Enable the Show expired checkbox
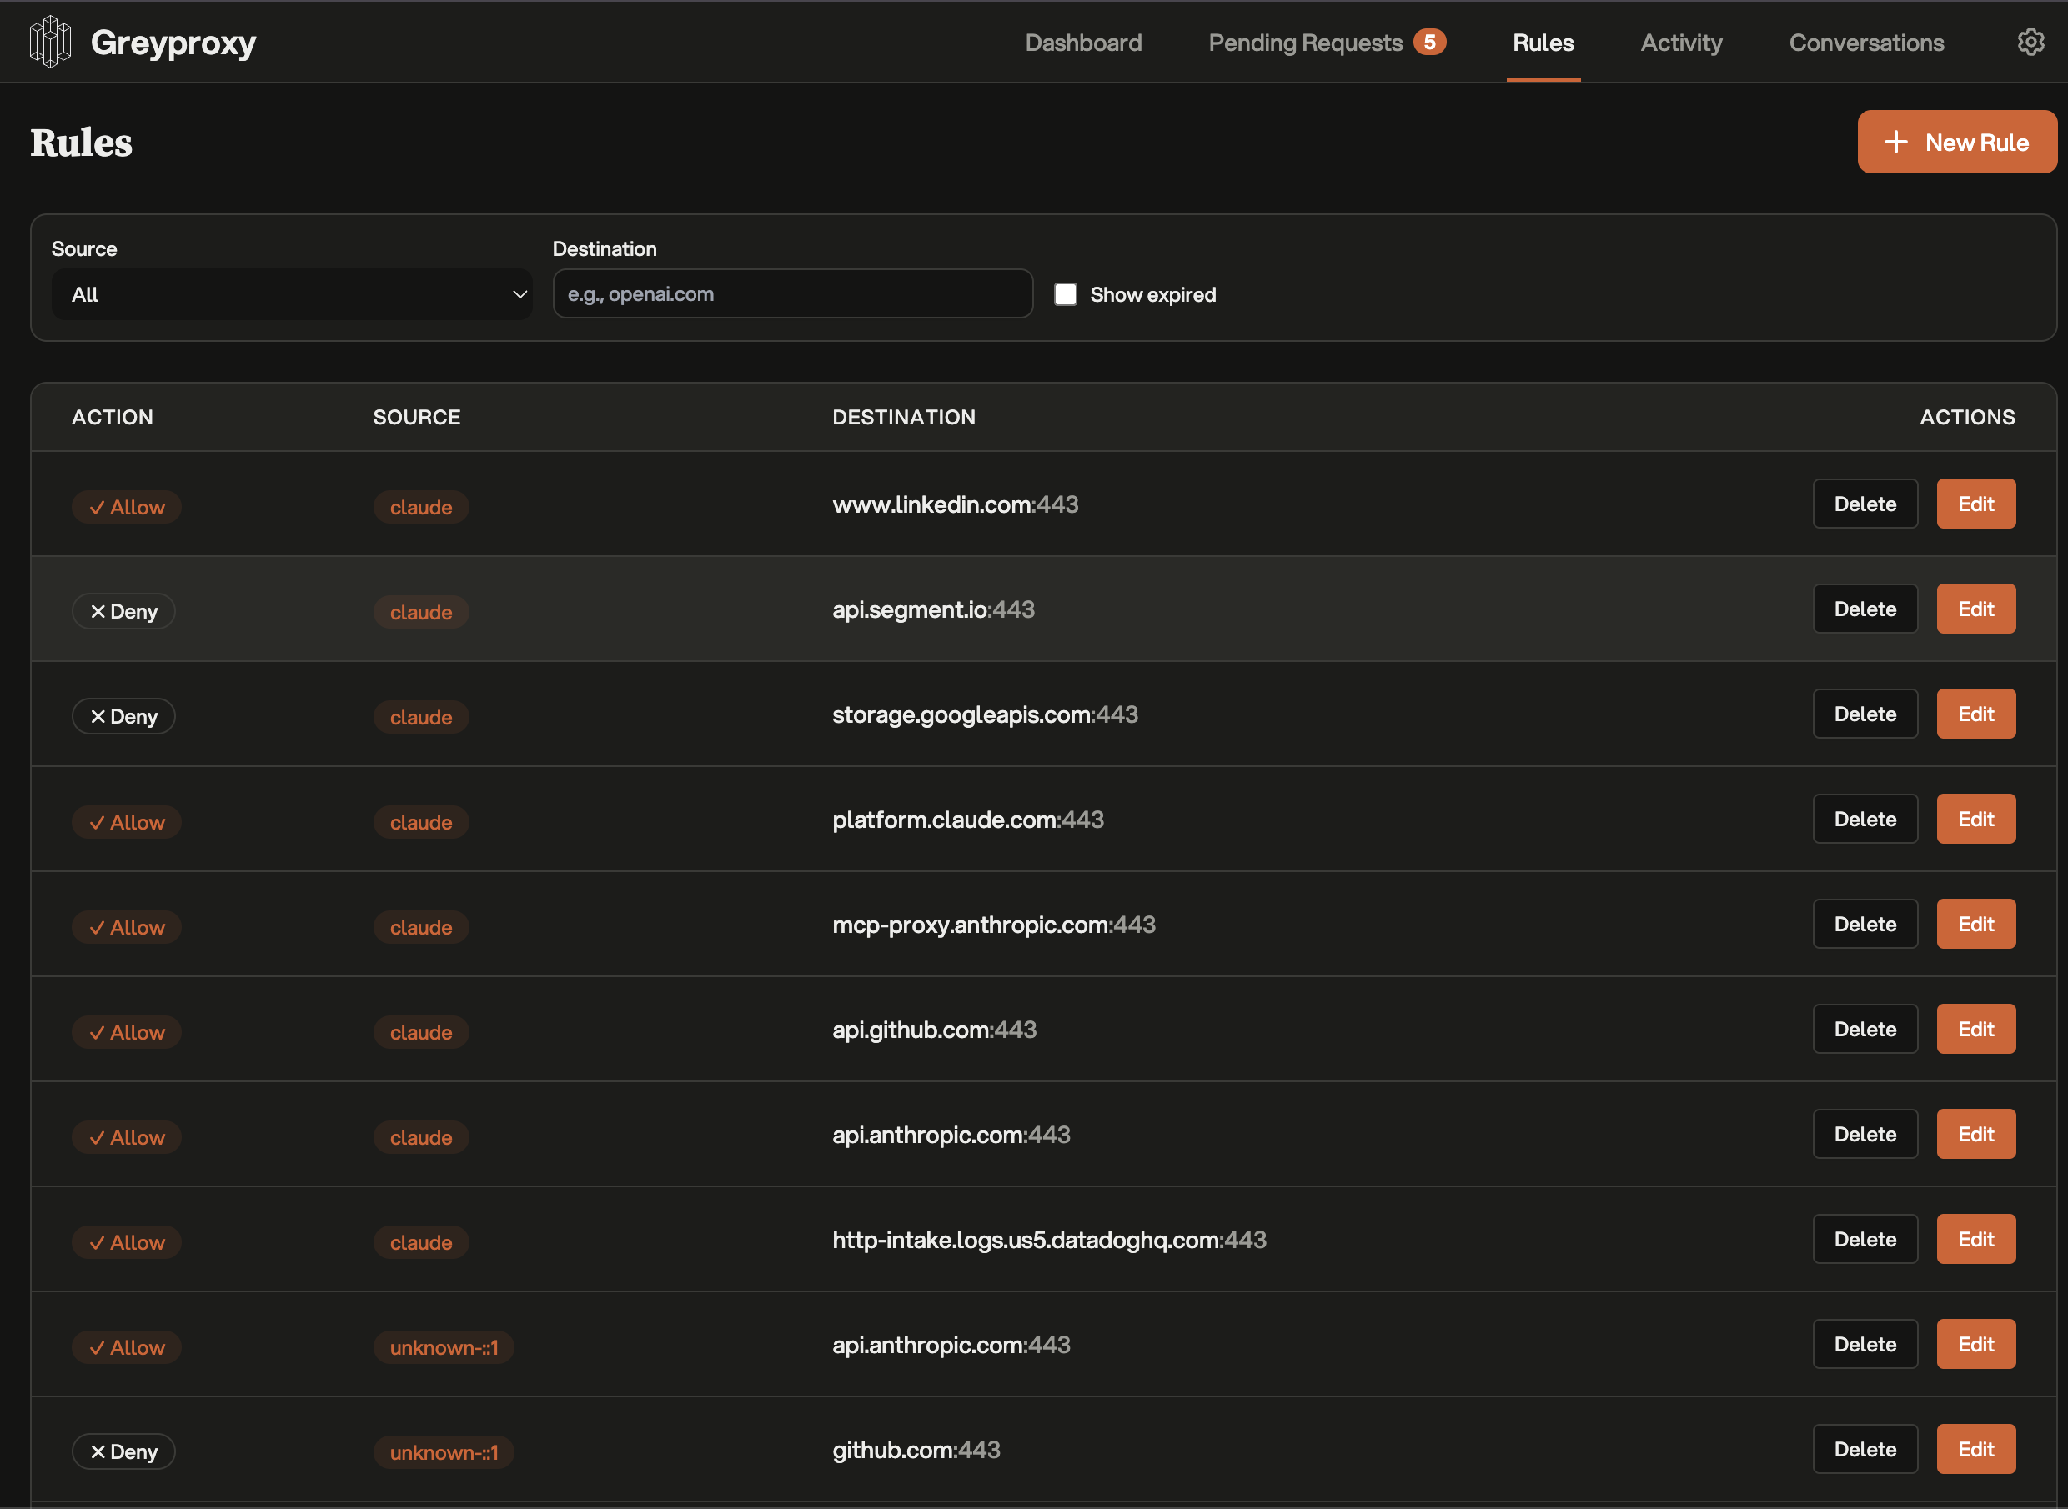The height and width of the screenshot is (1509, 2068). pyautogui.click(x=1065, y=294)
